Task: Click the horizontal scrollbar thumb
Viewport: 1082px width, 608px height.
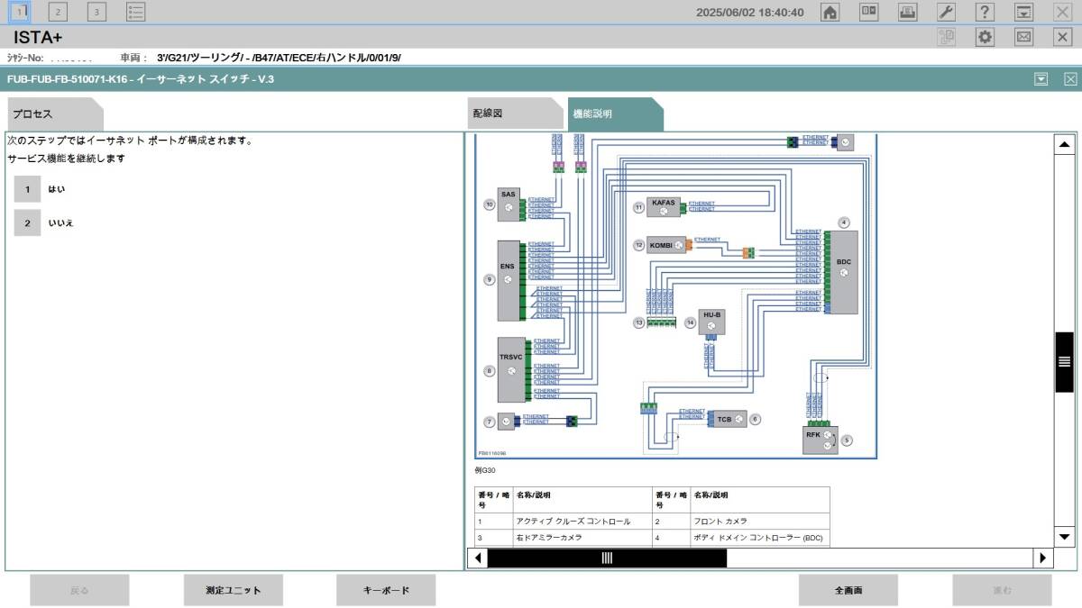Action: pos(607,558)
